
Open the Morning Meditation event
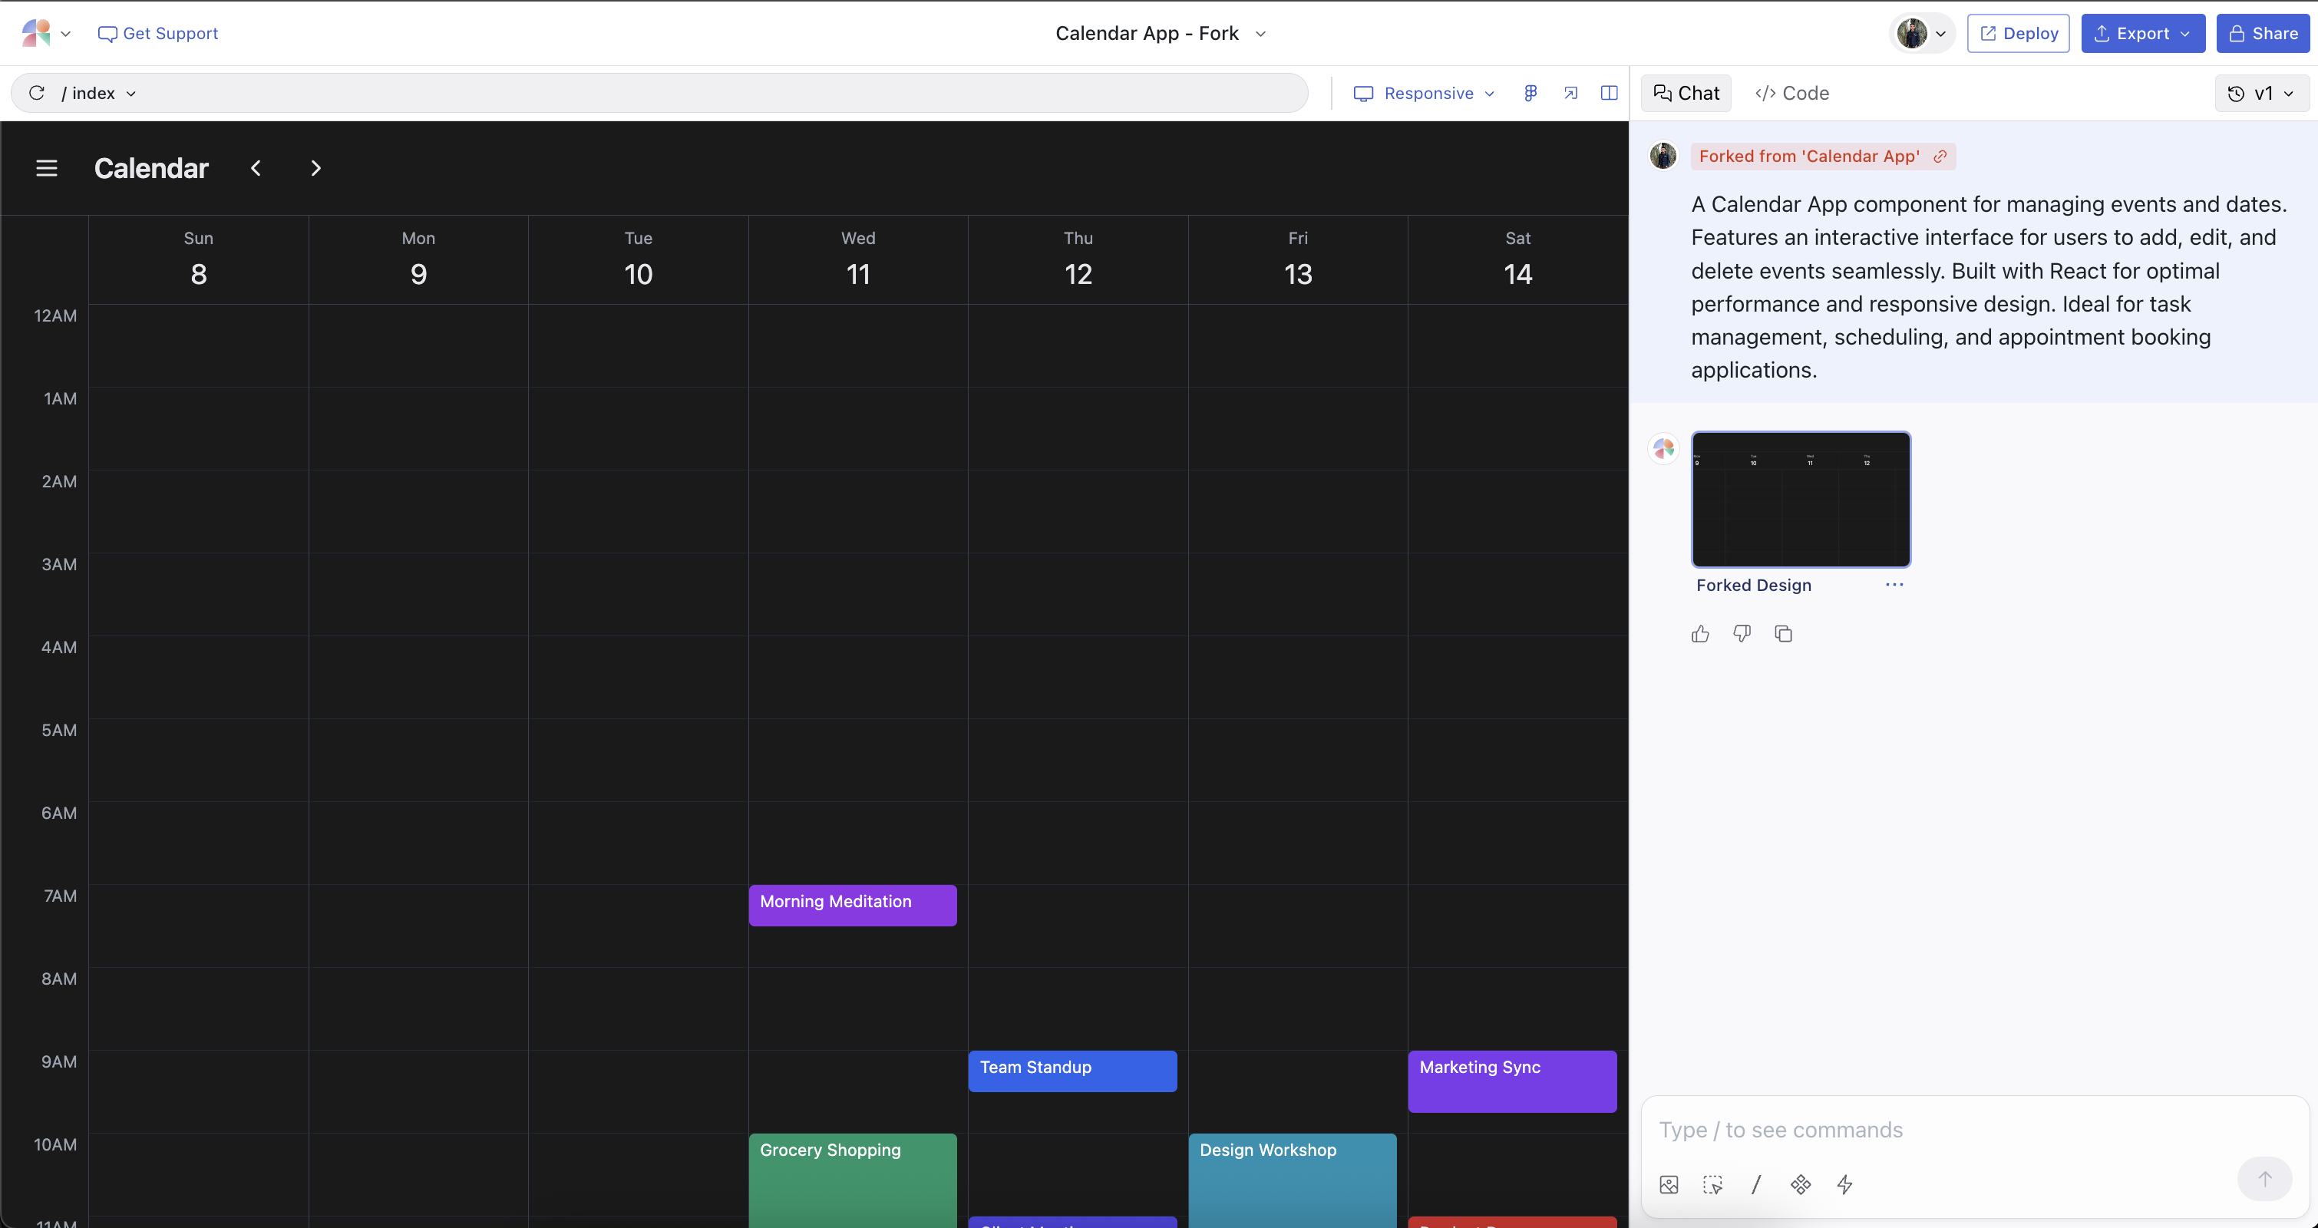pos(852,905)
